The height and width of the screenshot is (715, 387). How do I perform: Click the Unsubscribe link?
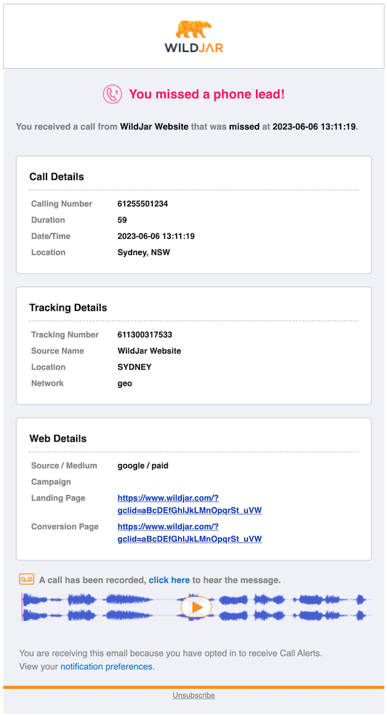193,695
